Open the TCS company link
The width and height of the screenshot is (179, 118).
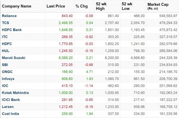5,23
